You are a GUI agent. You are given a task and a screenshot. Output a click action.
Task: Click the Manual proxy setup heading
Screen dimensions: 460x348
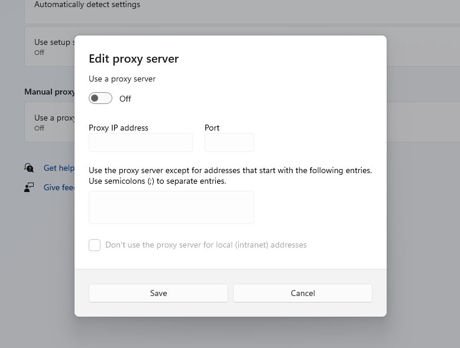click(x=49, y=92)
